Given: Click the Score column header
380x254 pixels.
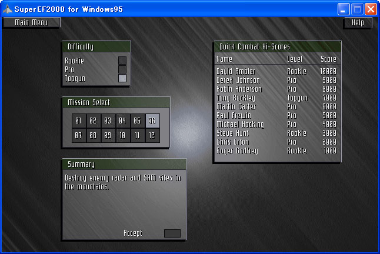Looking at the screenshot, I should (x=328, y=59).
